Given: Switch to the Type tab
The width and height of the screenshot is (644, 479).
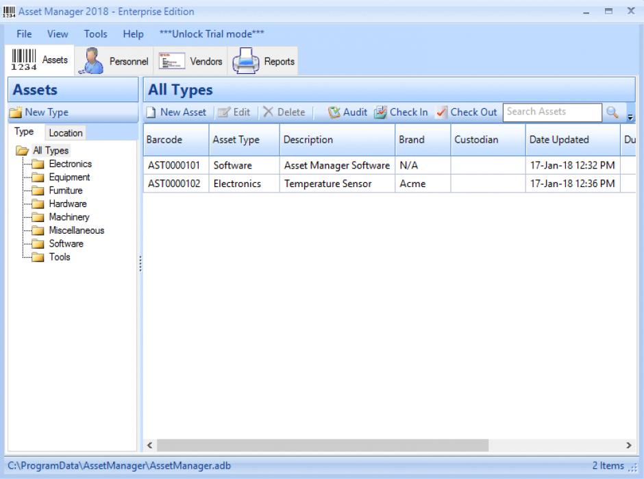Looking at the screenshot, I should pyautogui.click(x=24, y=132).
